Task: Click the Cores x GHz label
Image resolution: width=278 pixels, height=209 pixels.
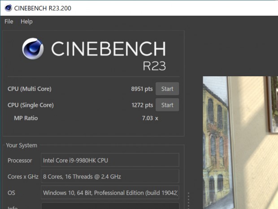Action: point(23,177)
